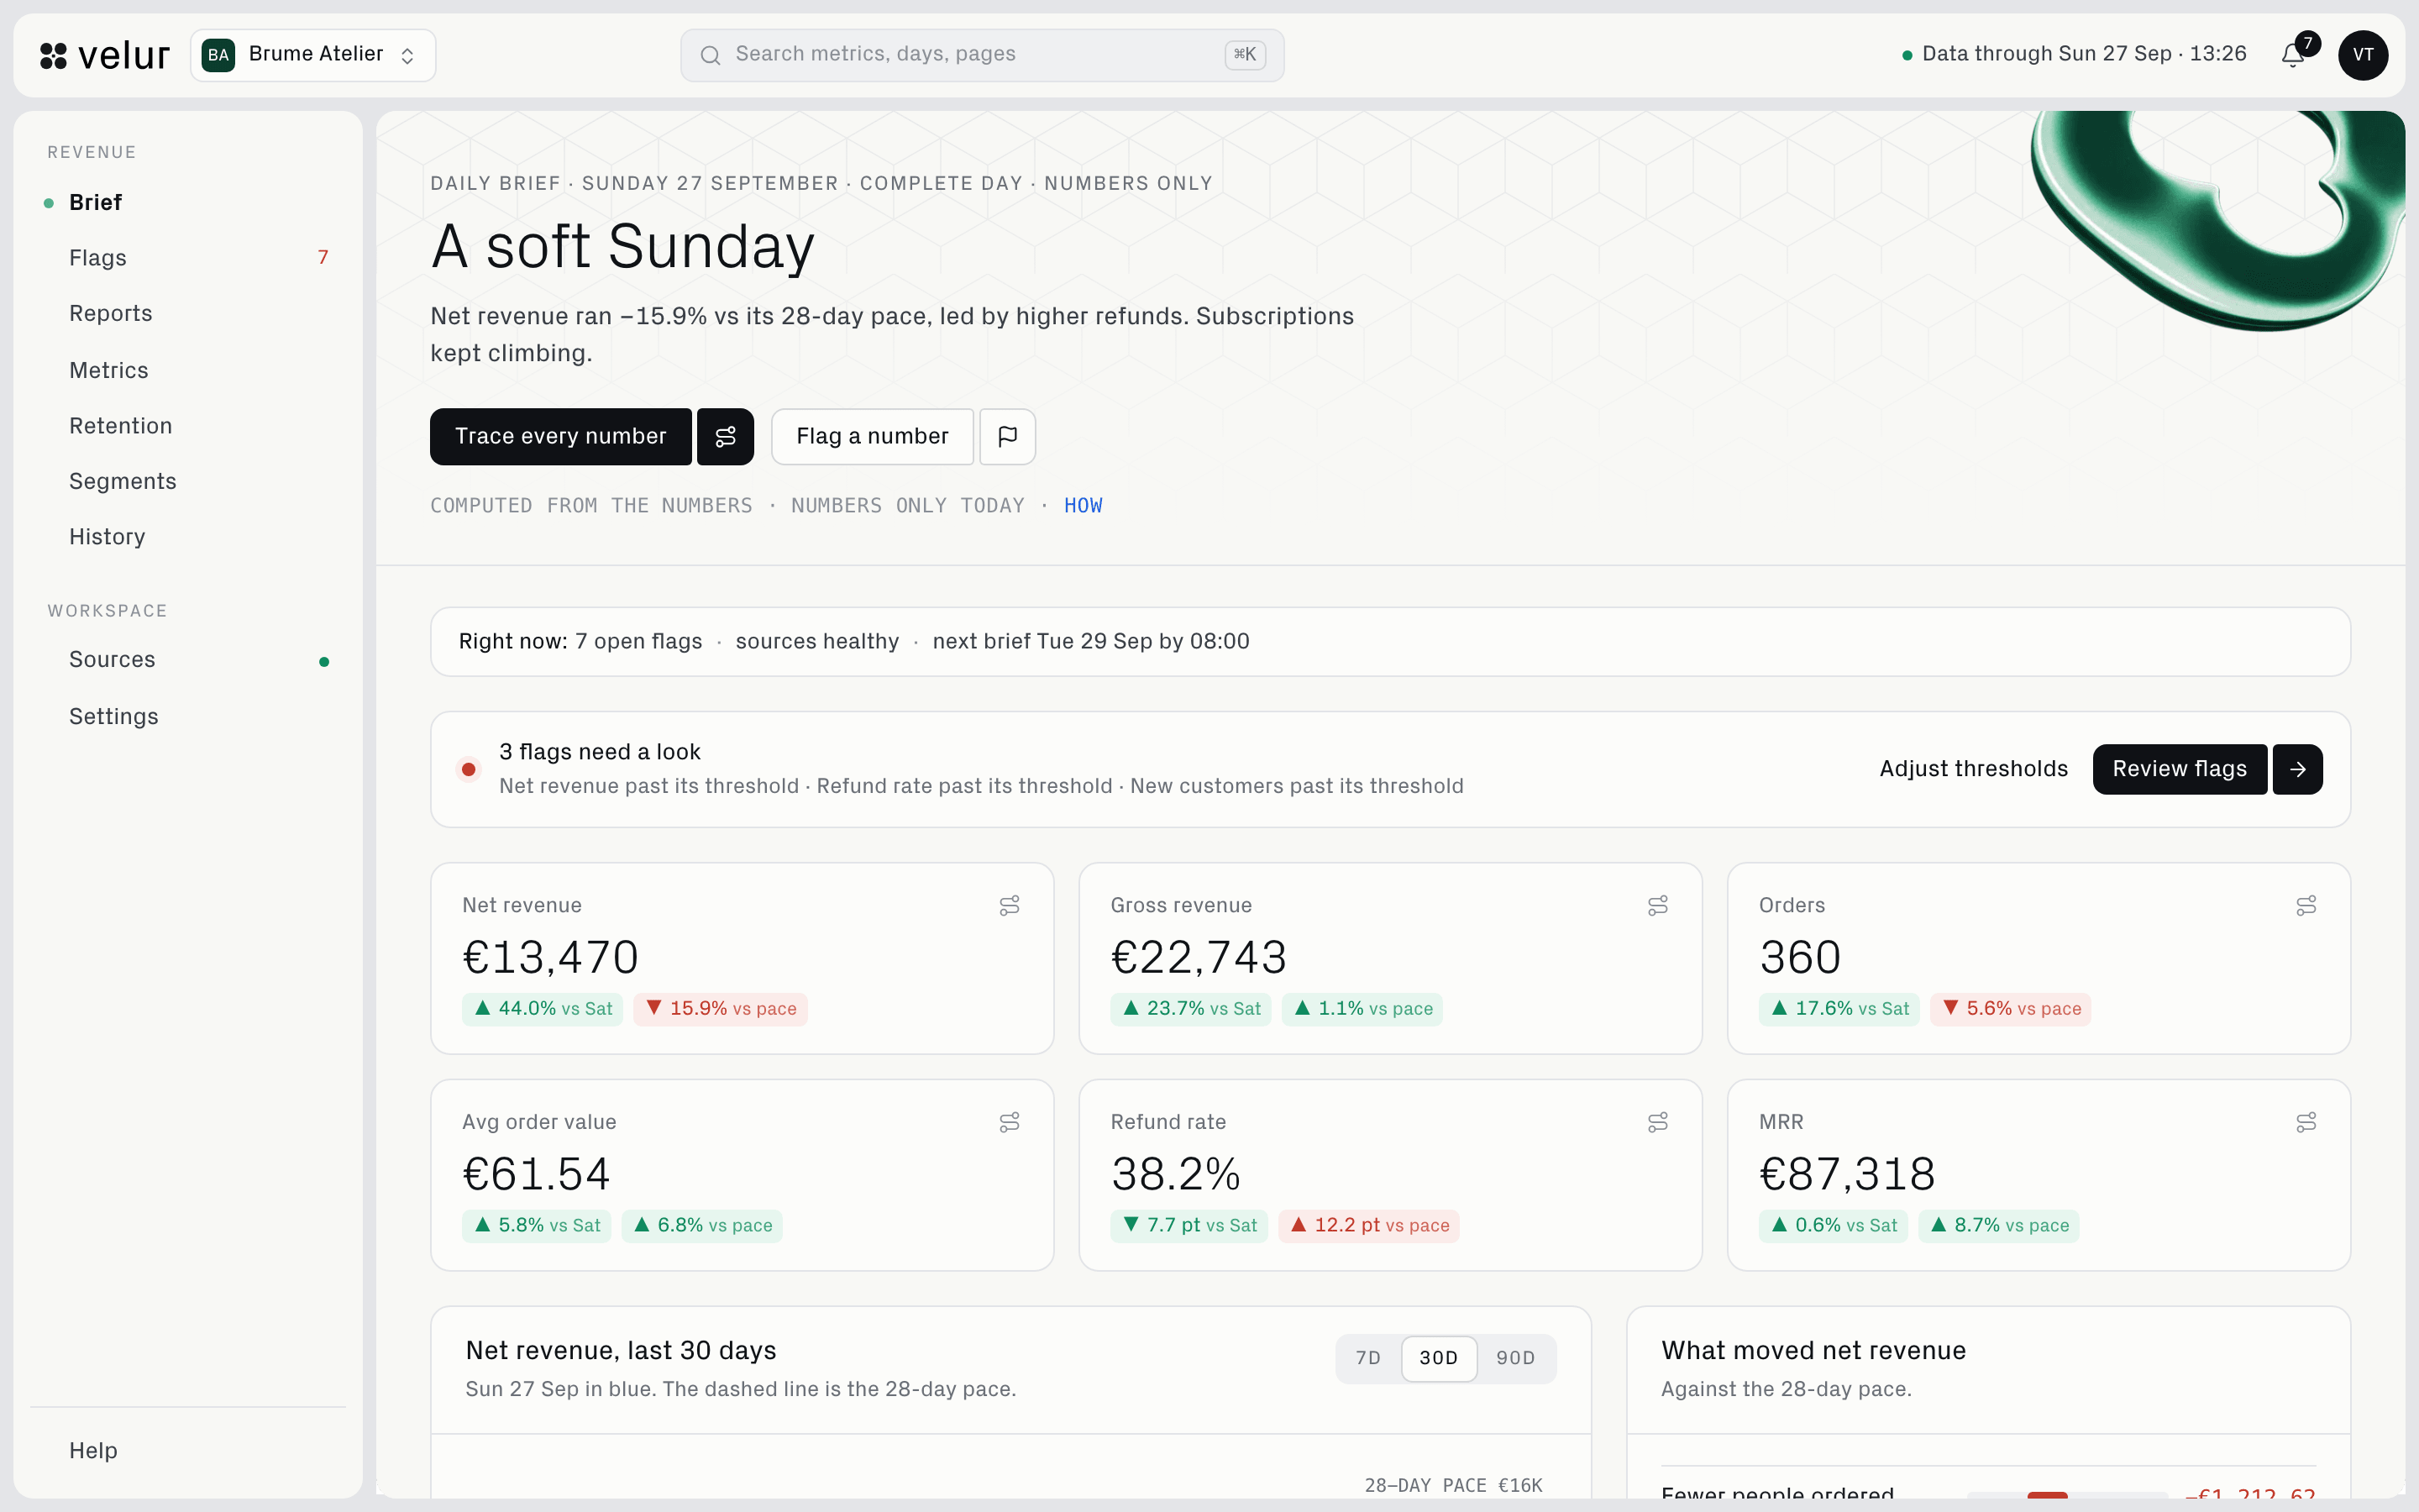Trace the Gross revenue card number

coord(1657,905)
